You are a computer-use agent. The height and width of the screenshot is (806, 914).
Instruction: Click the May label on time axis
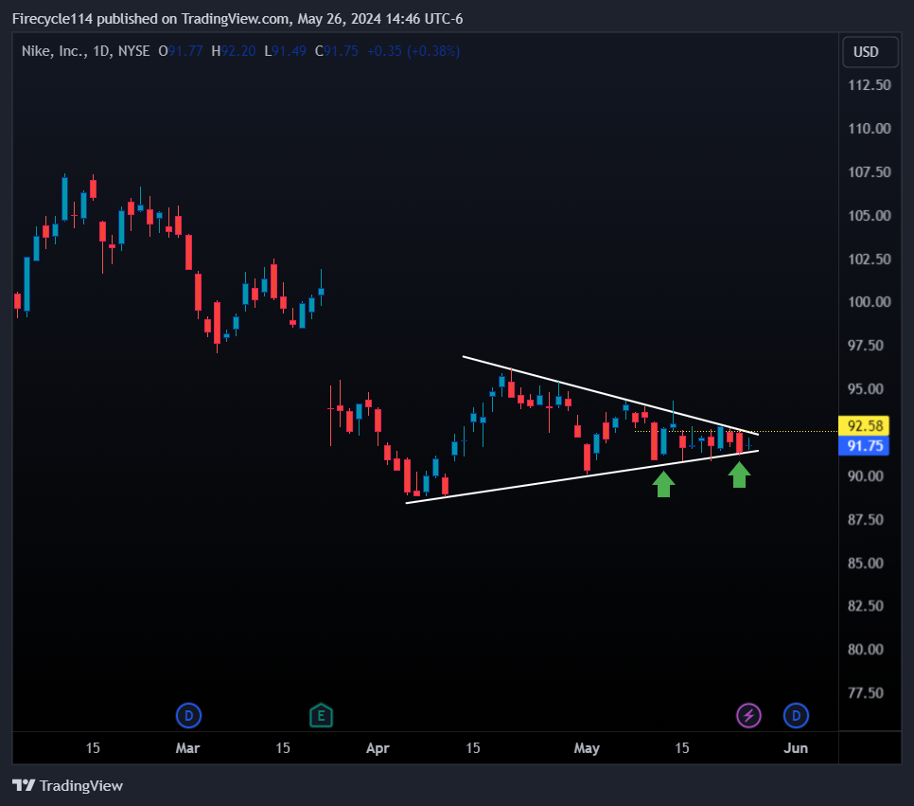pyautogui.click(x=587, y=748)
